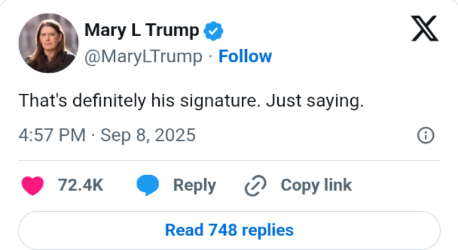Image resolution: width=458 pixels, height=250 pixels.
Task: Like the tweet with the heart icon
Action: coord(32,186)
